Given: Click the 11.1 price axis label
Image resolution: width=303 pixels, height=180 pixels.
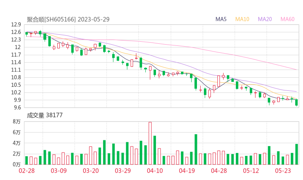Looking at the screenshot, I should point(16,70).
